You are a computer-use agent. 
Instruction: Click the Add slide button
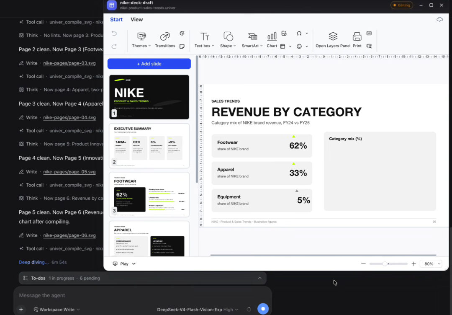(x=149, y=64)
